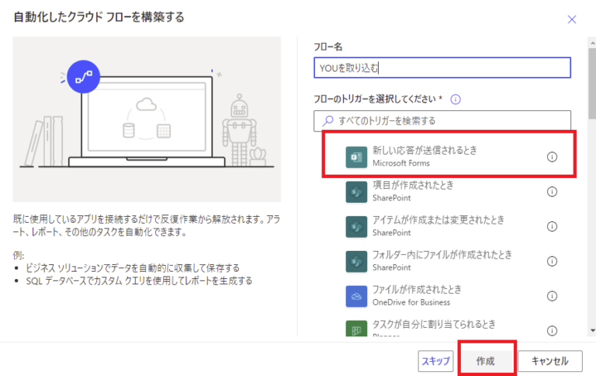The height and width of the screenshot is (376, 596).
Task: Click info icon next to trigger selection label
Action: tap(456, 99)
